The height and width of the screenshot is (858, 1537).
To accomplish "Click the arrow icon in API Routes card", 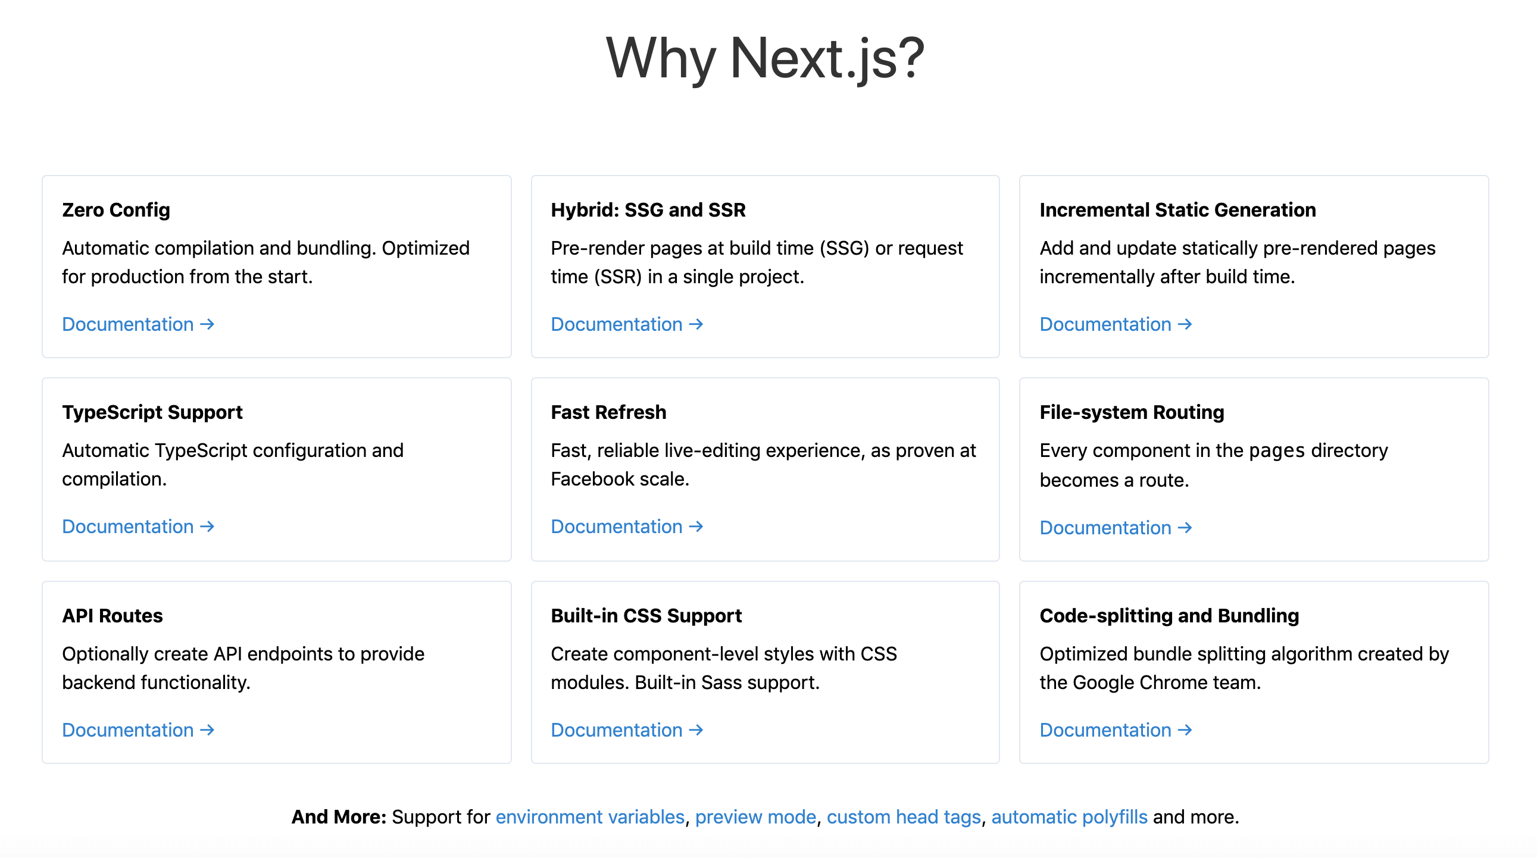I will pos(207,730).
